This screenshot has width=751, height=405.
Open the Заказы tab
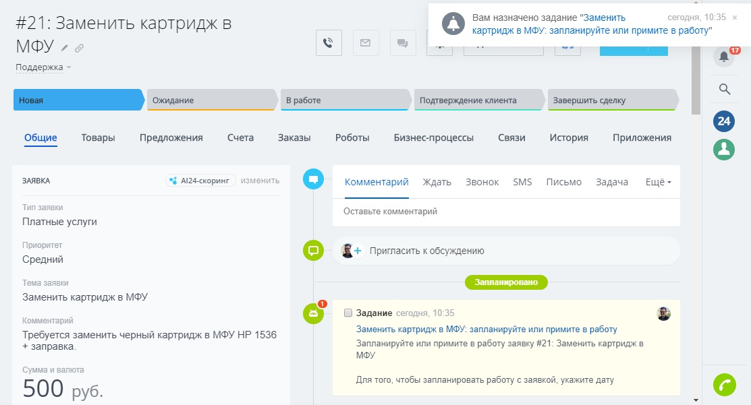(x=294, y=137)
